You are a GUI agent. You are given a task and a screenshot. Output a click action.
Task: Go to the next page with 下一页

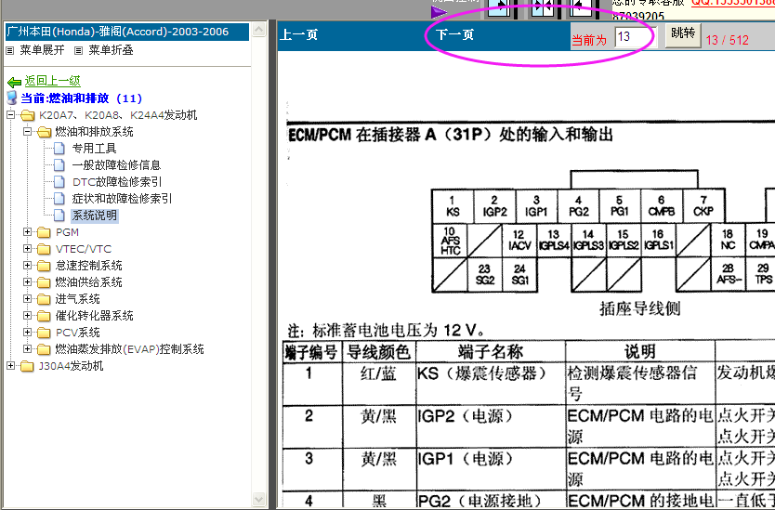(x=454, y=35)
